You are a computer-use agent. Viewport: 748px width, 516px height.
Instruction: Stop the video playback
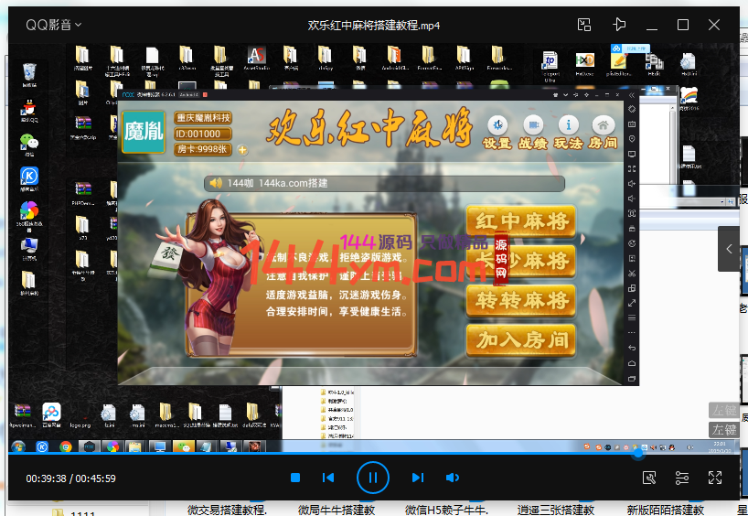[295, 478]
